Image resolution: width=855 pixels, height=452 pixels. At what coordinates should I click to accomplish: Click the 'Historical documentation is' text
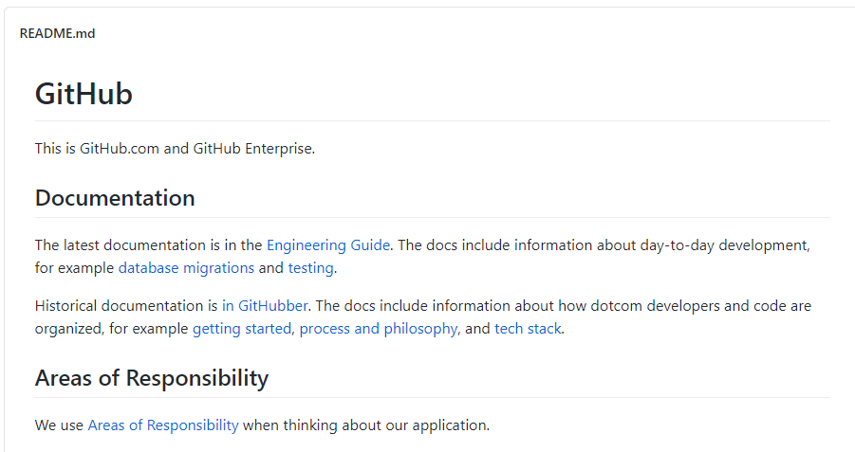126,306
